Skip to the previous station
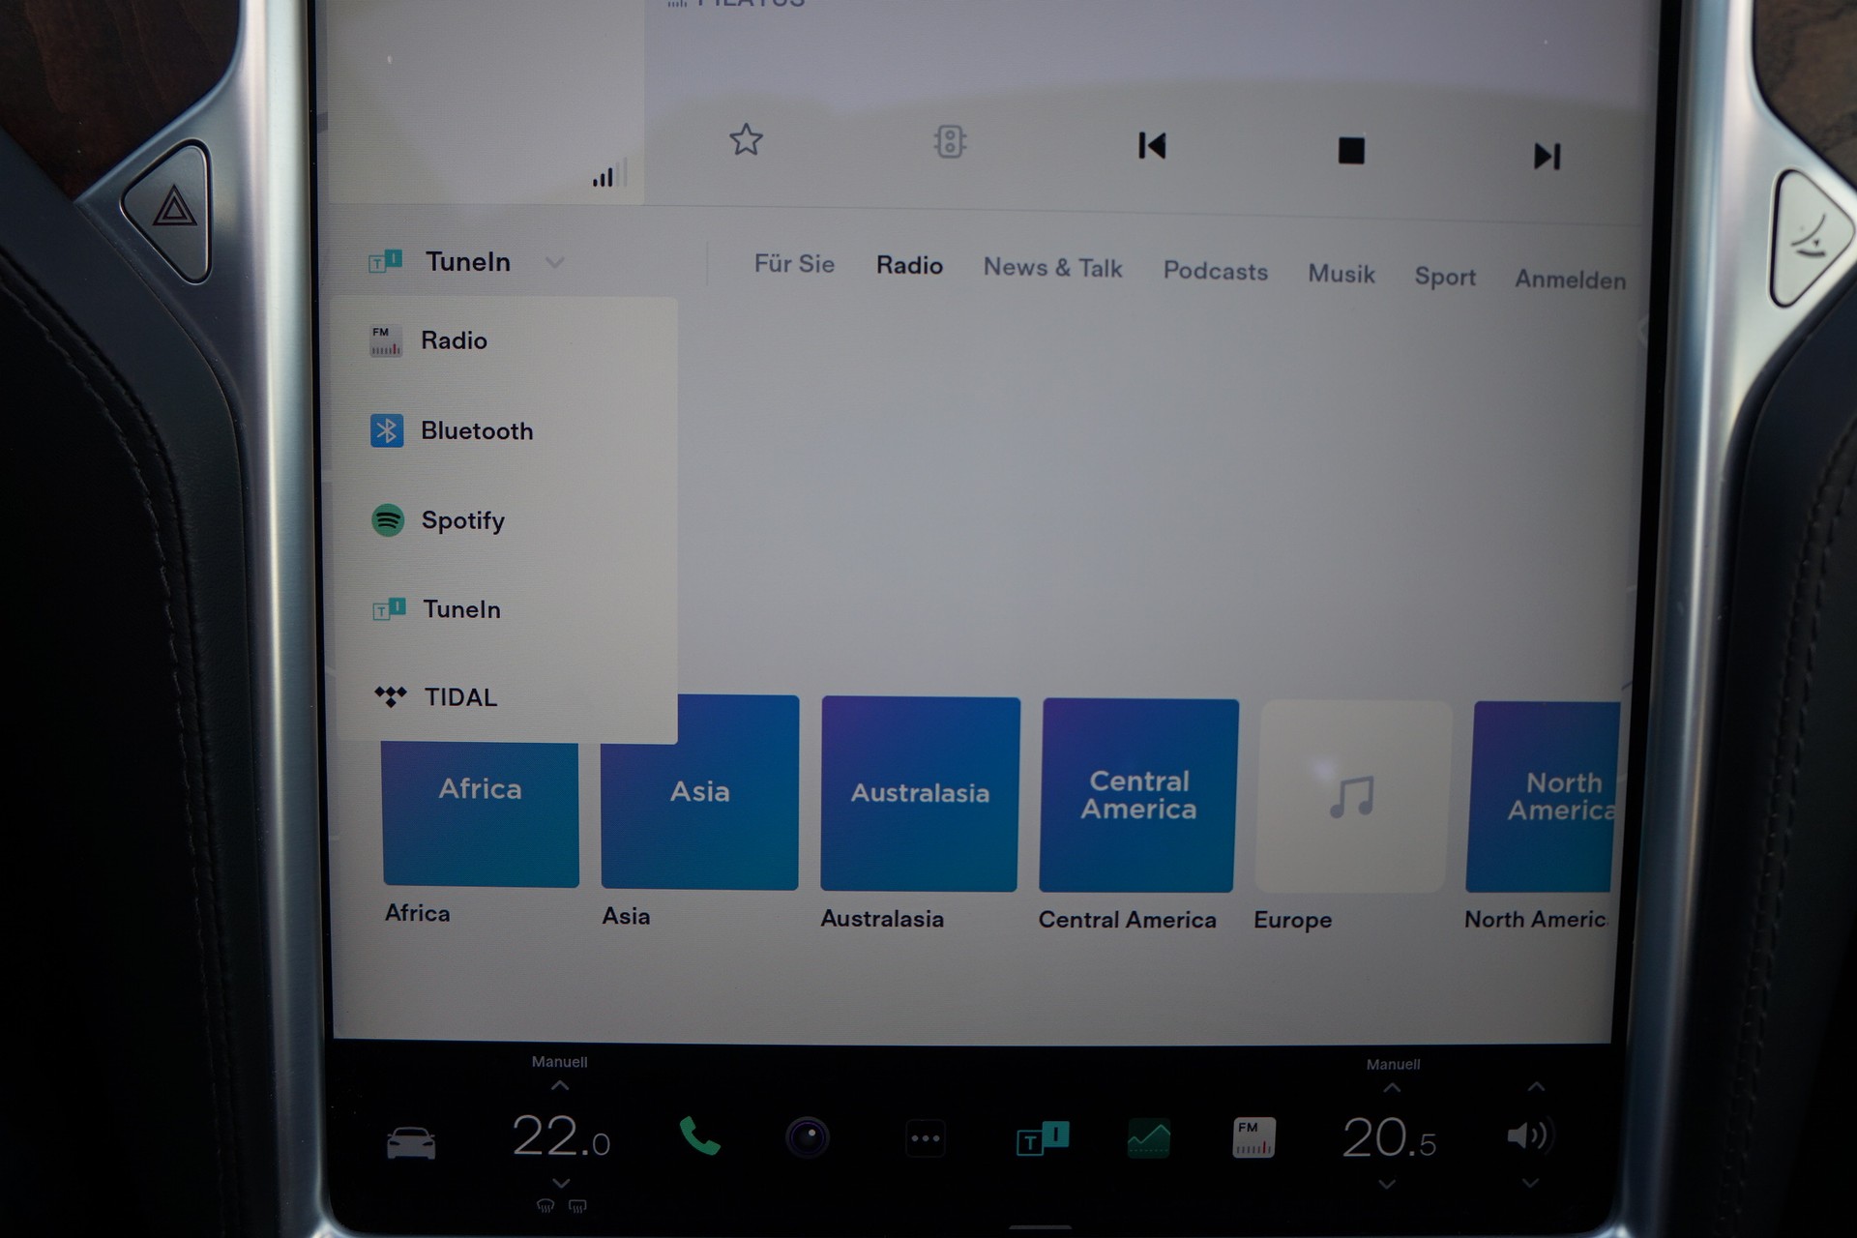This screenshot has width=1857, height=1238. coord(1152,146)
